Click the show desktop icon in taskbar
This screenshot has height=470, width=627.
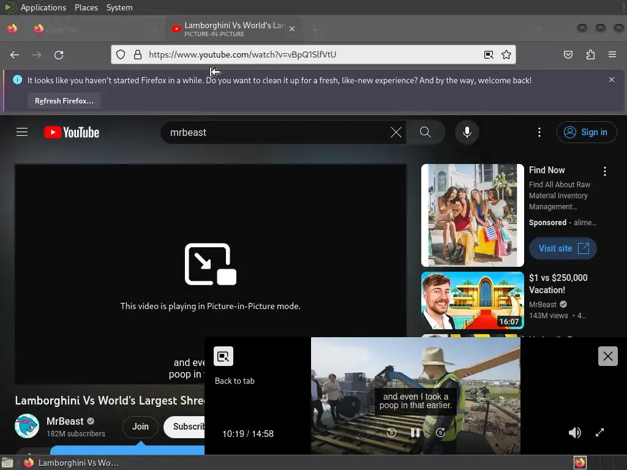[x=7, y=463]
